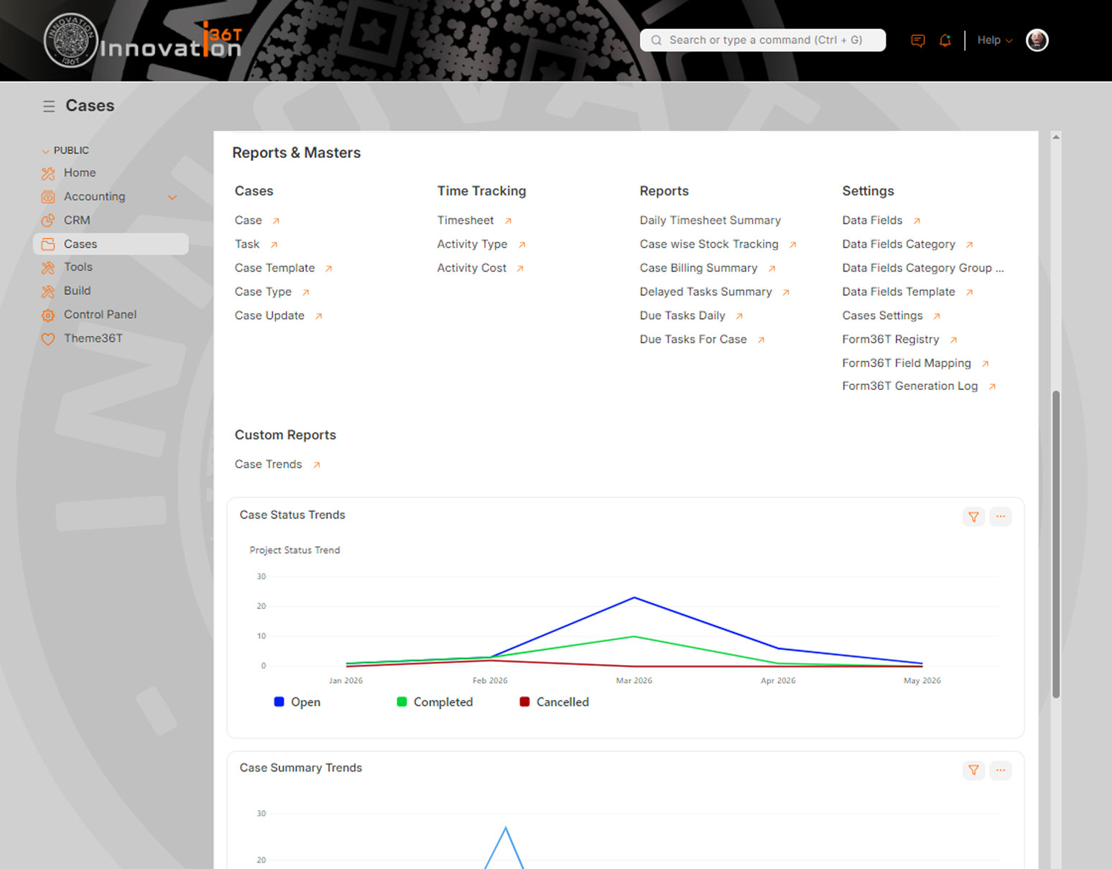Click the vertical page scrollbar thumb
Image resolution: width=1112 pixels, height=869 pixels.
point(1056,544)
